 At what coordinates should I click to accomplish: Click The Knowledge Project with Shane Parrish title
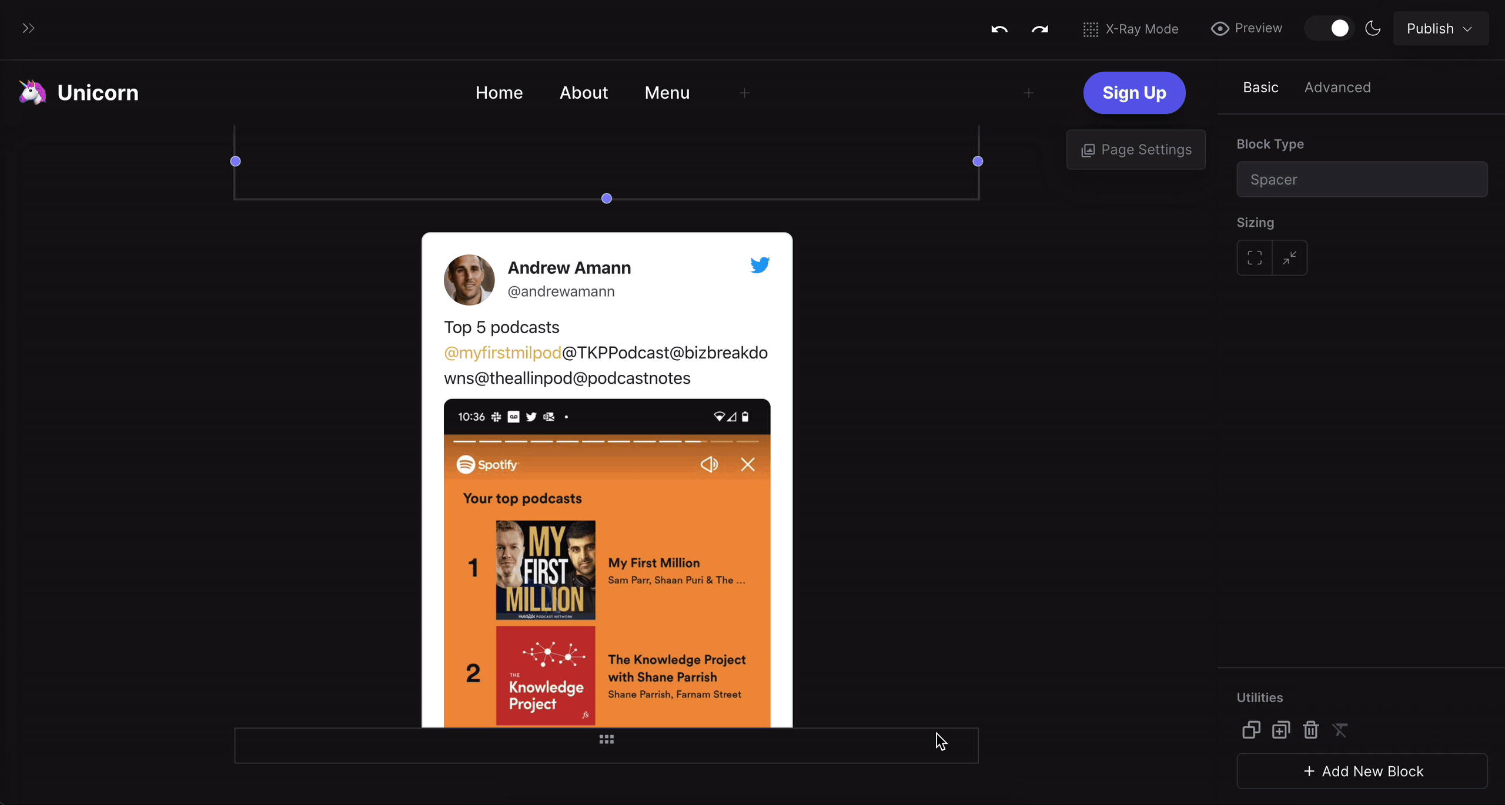(677, 668)
